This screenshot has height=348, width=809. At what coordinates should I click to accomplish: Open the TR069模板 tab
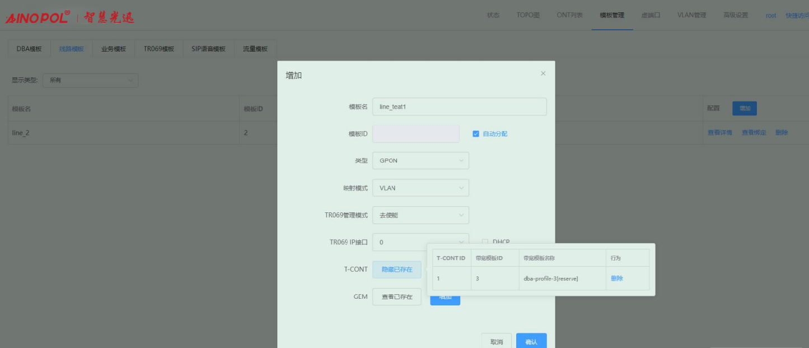158,49
